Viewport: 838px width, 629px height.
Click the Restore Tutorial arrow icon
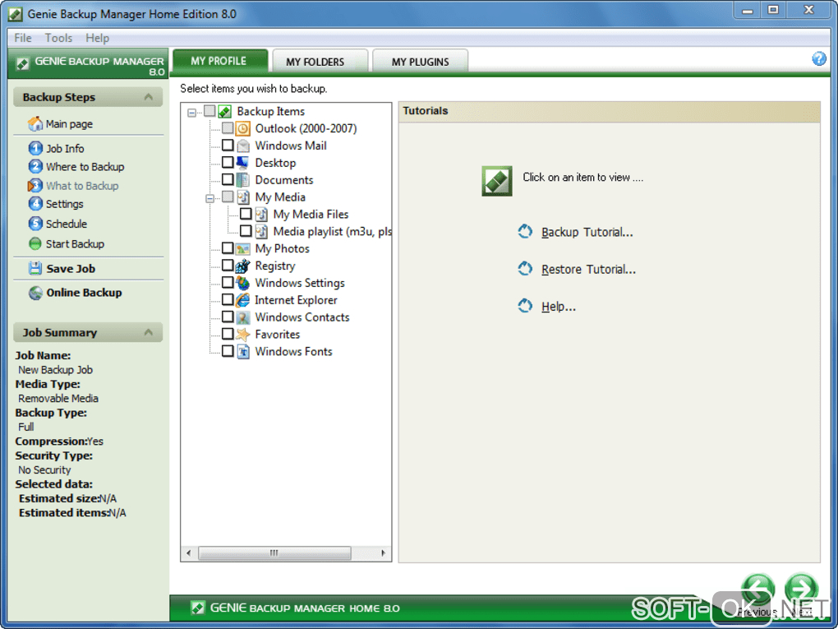[525, 269]
